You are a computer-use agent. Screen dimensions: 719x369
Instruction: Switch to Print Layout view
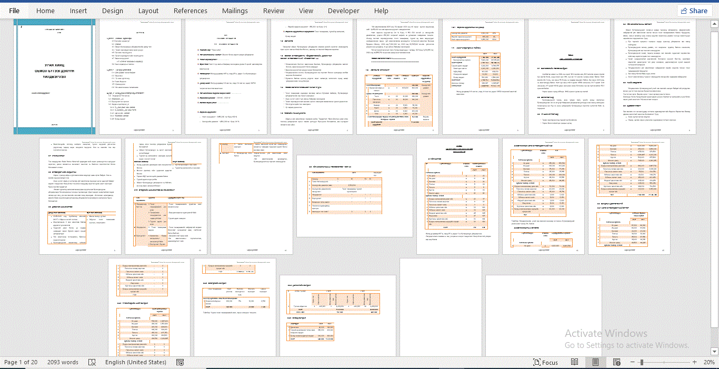(x=595, y=362)
